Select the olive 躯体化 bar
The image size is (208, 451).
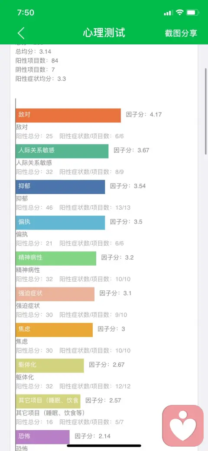coord(50,365)
